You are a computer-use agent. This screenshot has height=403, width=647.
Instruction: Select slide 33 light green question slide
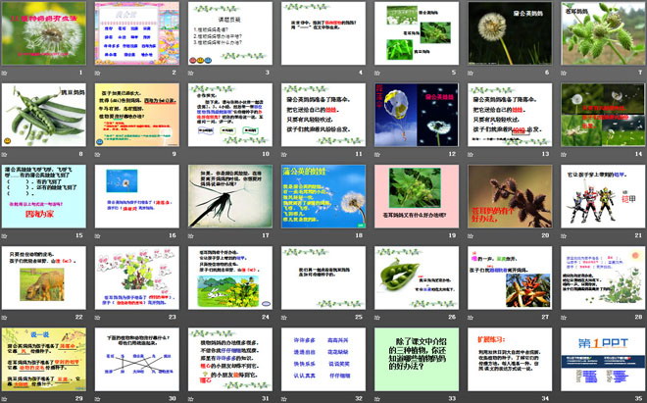(417, 360)
